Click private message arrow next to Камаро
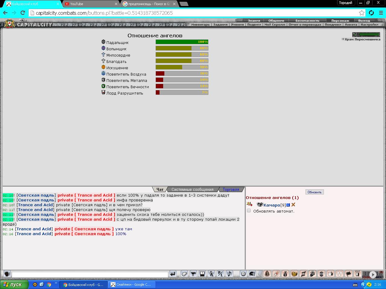This screenshot has width=386, height=289. click(x=249, y=204)
